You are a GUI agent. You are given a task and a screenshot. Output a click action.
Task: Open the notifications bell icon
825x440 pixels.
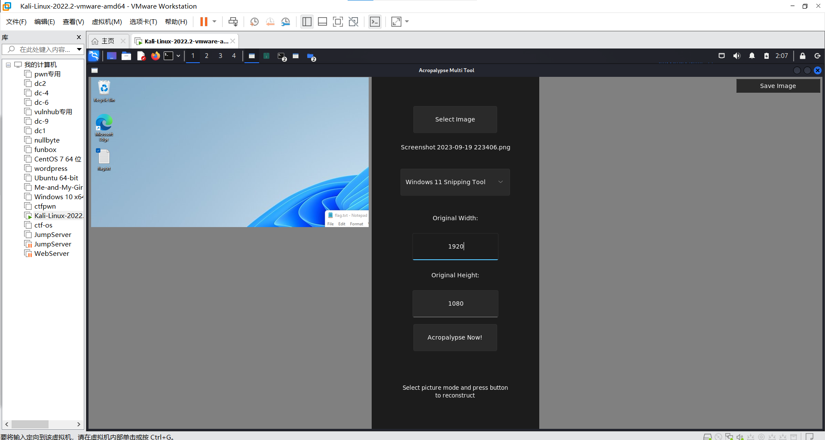pos(752,56)
